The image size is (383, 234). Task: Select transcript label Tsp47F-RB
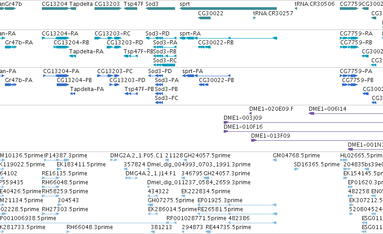[x=138, y=51]
